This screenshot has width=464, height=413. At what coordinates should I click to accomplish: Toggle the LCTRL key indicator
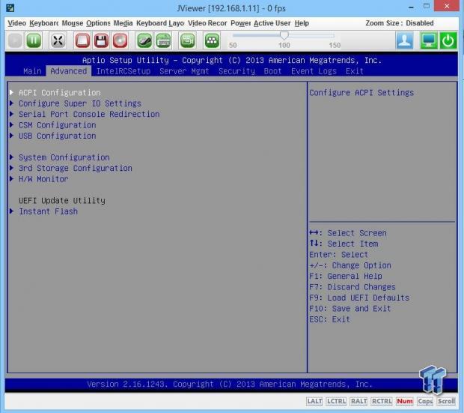(336, 401)
